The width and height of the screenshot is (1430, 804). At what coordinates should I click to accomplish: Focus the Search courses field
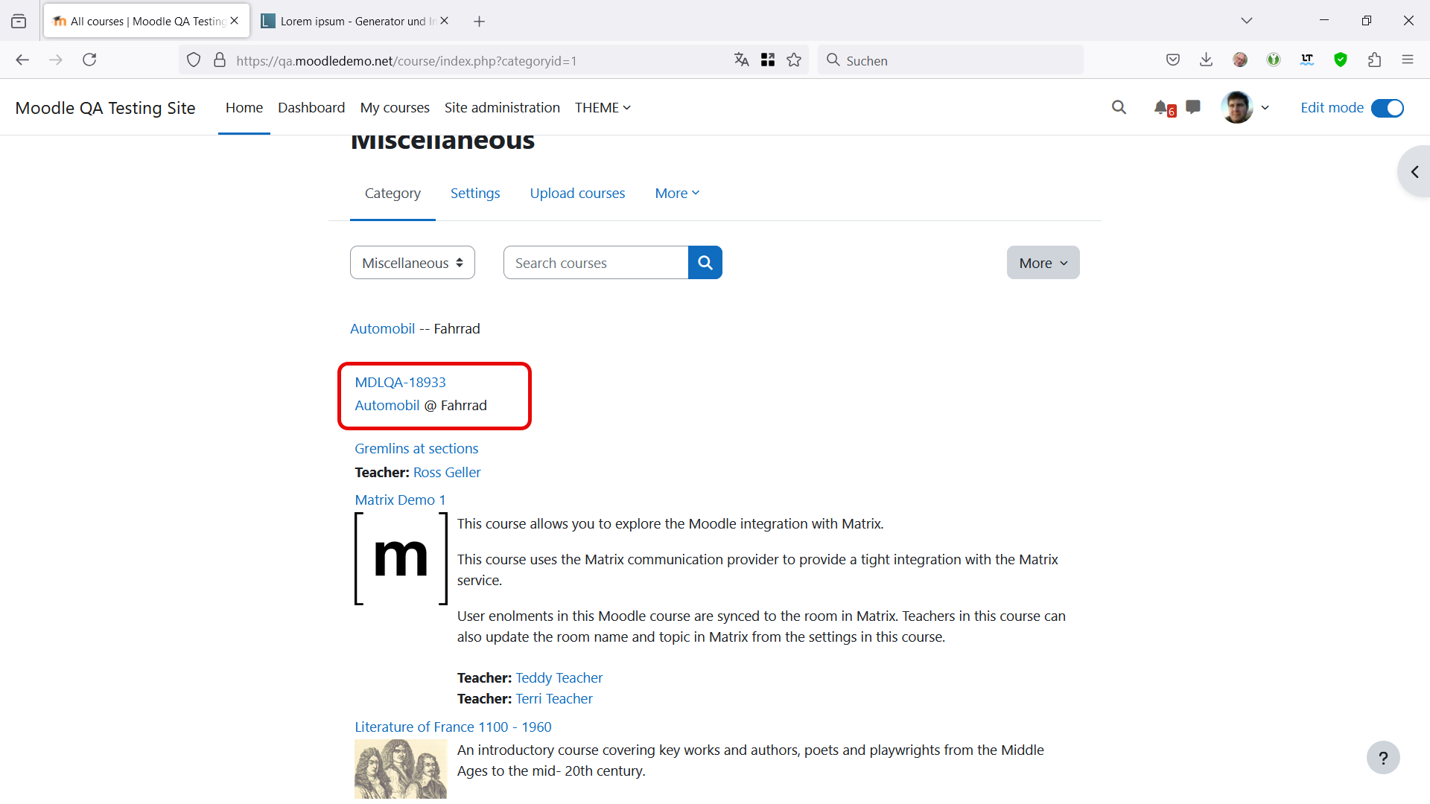[596, 263]
